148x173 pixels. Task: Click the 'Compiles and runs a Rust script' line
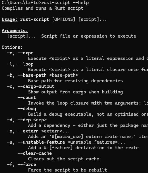42,8
